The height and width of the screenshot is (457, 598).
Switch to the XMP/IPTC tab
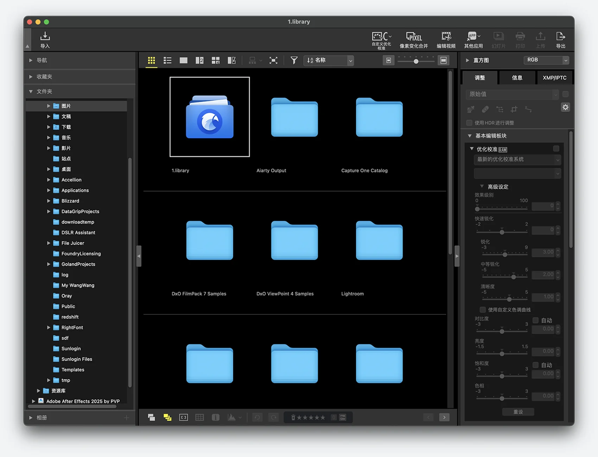click(x=554, y=78)
